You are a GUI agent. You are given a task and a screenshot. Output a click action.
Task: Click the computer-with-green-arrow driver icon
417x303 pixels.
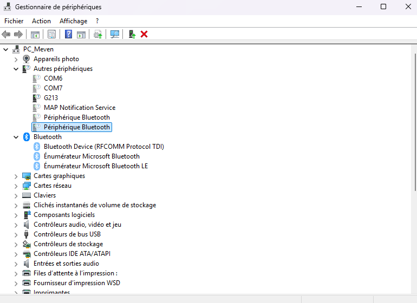pyautogui.click(x=132, y=34)
